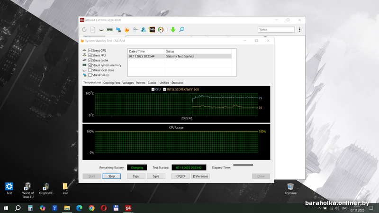The height and width of the screenshot is (213, 379).
Task: Enable the Stress GPU(s) checkbox
Action: click(x=90, y=75)
